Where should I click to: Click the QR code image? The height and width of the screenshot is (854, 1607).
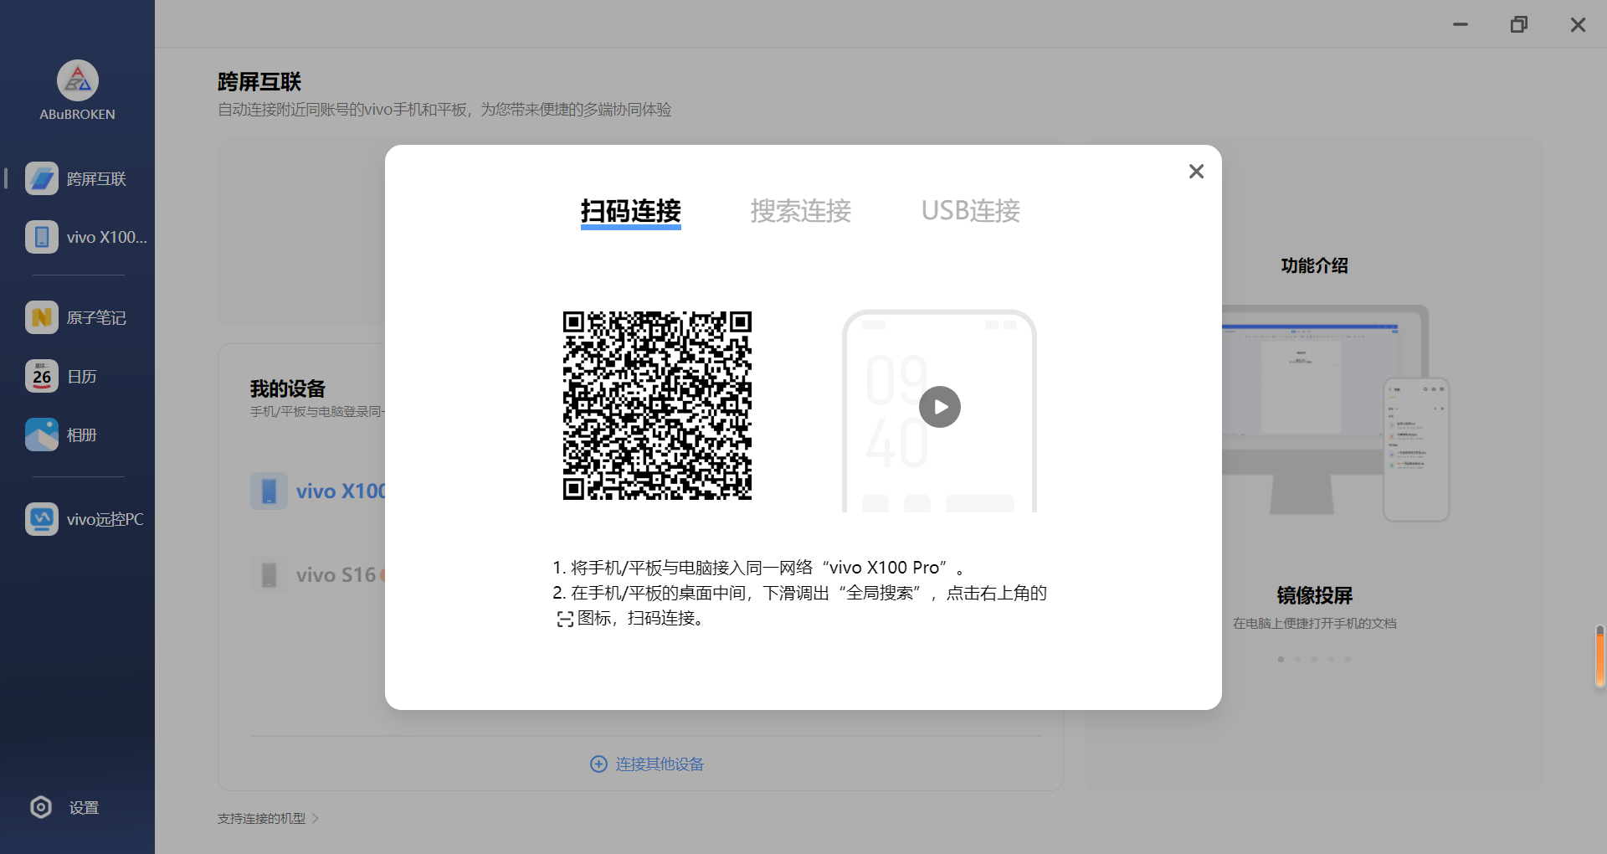tap(657, 406)
